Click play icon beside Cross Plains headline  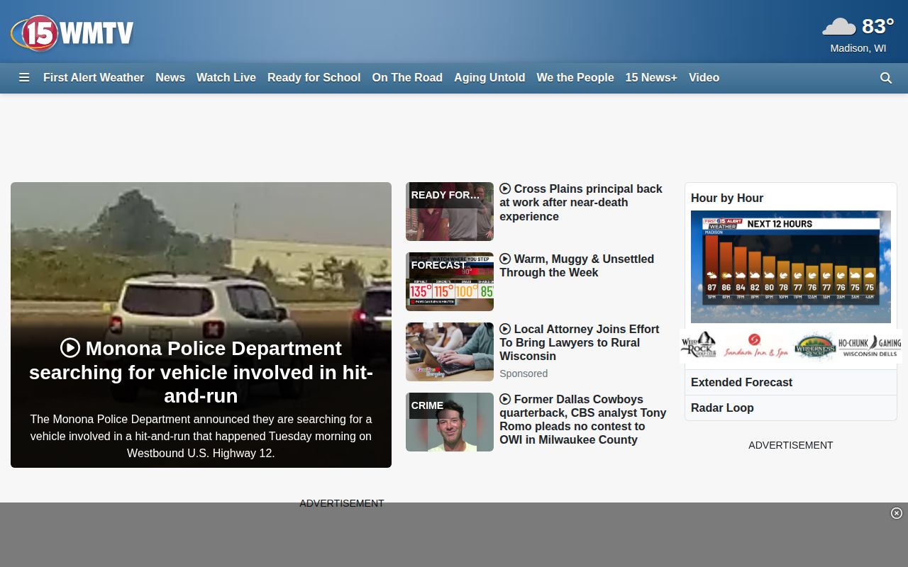505,189
